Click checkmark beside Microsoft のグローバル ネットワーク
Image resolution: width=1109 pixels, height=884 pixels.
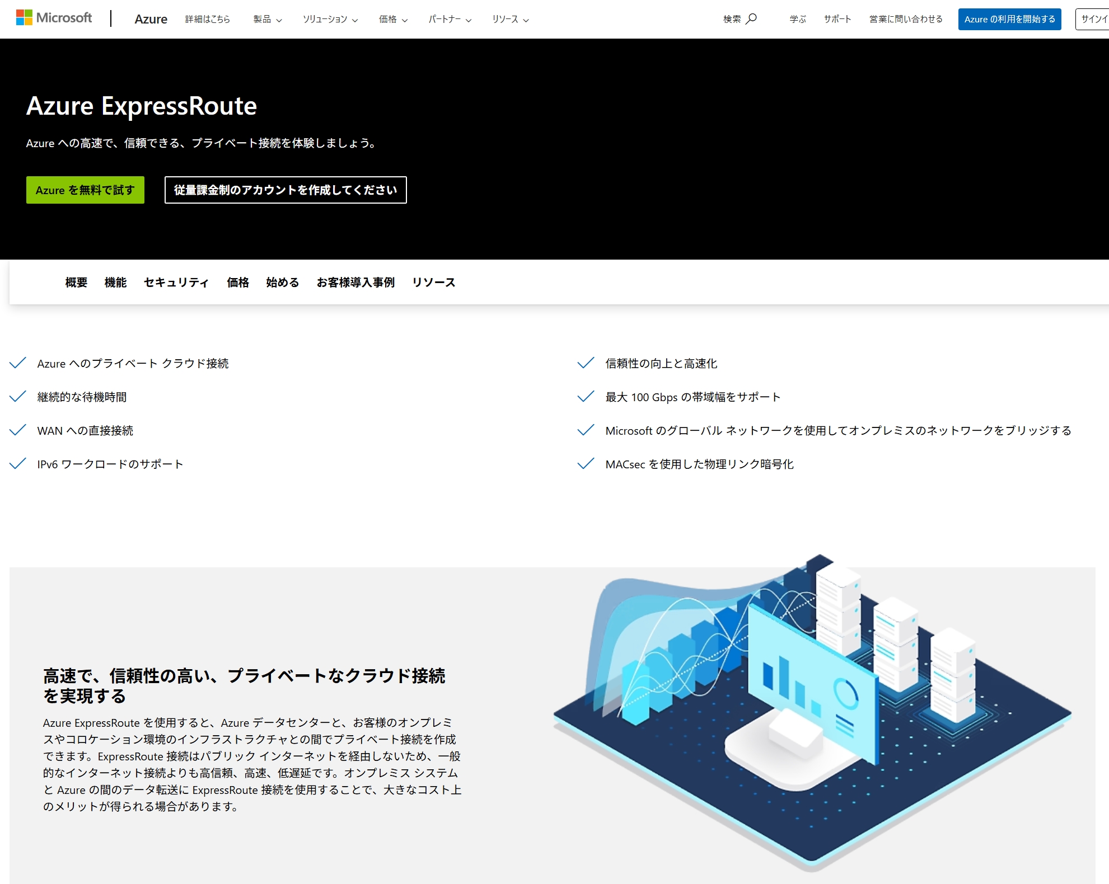click(586, 430)
